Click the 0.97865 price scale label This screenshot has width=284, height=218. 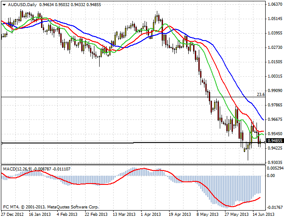pyautogui.click(x=275, y=105)
